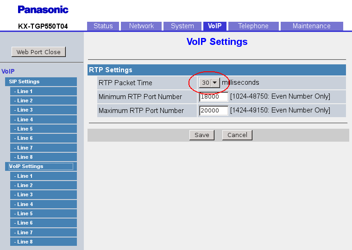Open the Telephone tab
This screenshot has height=250, width=352.
click(253, 26)
